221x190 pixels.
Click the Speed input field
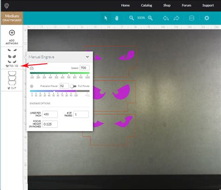point(84,68)
